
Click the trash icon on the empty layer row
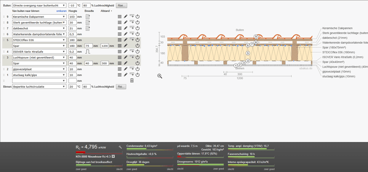132,80
